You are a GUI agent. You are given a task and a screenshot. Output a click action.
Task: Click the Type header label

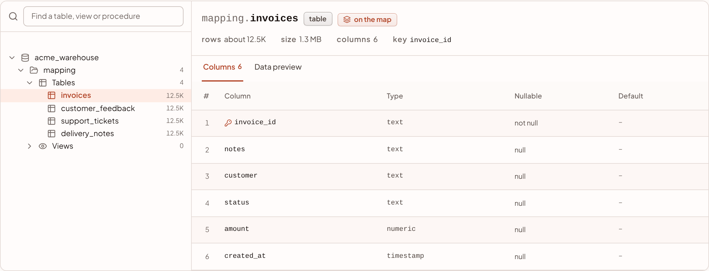tap(395, 96)
